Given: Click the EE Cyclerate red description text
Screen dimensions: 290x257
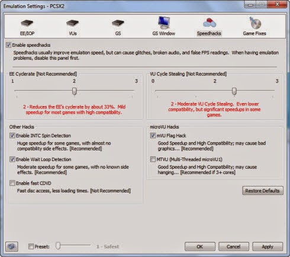Looking at the screenshot, I should click(74, 110).
